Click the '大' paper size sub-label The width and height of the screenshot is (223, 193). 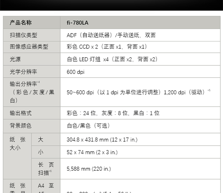[41, 139]
